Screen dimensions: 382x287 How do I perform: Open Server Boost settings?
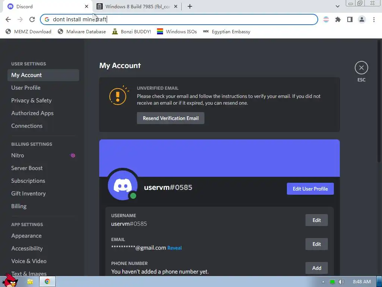[43, 168]
